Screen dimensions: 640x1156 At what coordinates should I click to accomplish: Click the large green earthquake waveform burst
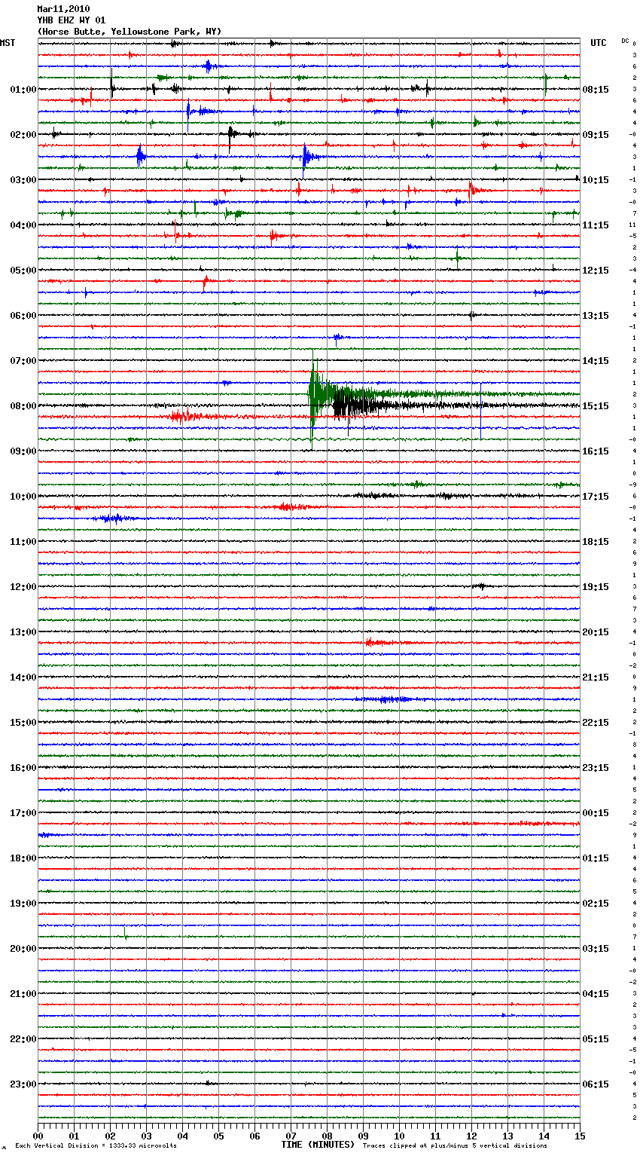(x=320, y=394)
